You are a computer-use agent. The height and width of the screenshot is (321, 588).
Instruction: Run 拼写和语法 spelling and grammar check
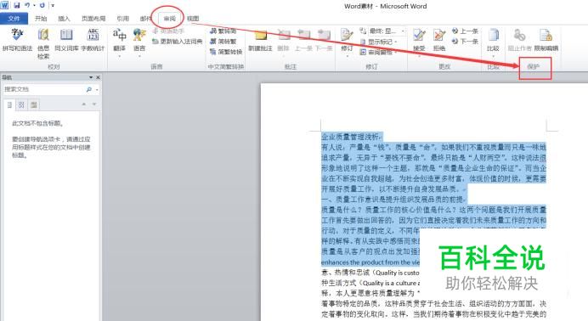(x=17, y=40)
